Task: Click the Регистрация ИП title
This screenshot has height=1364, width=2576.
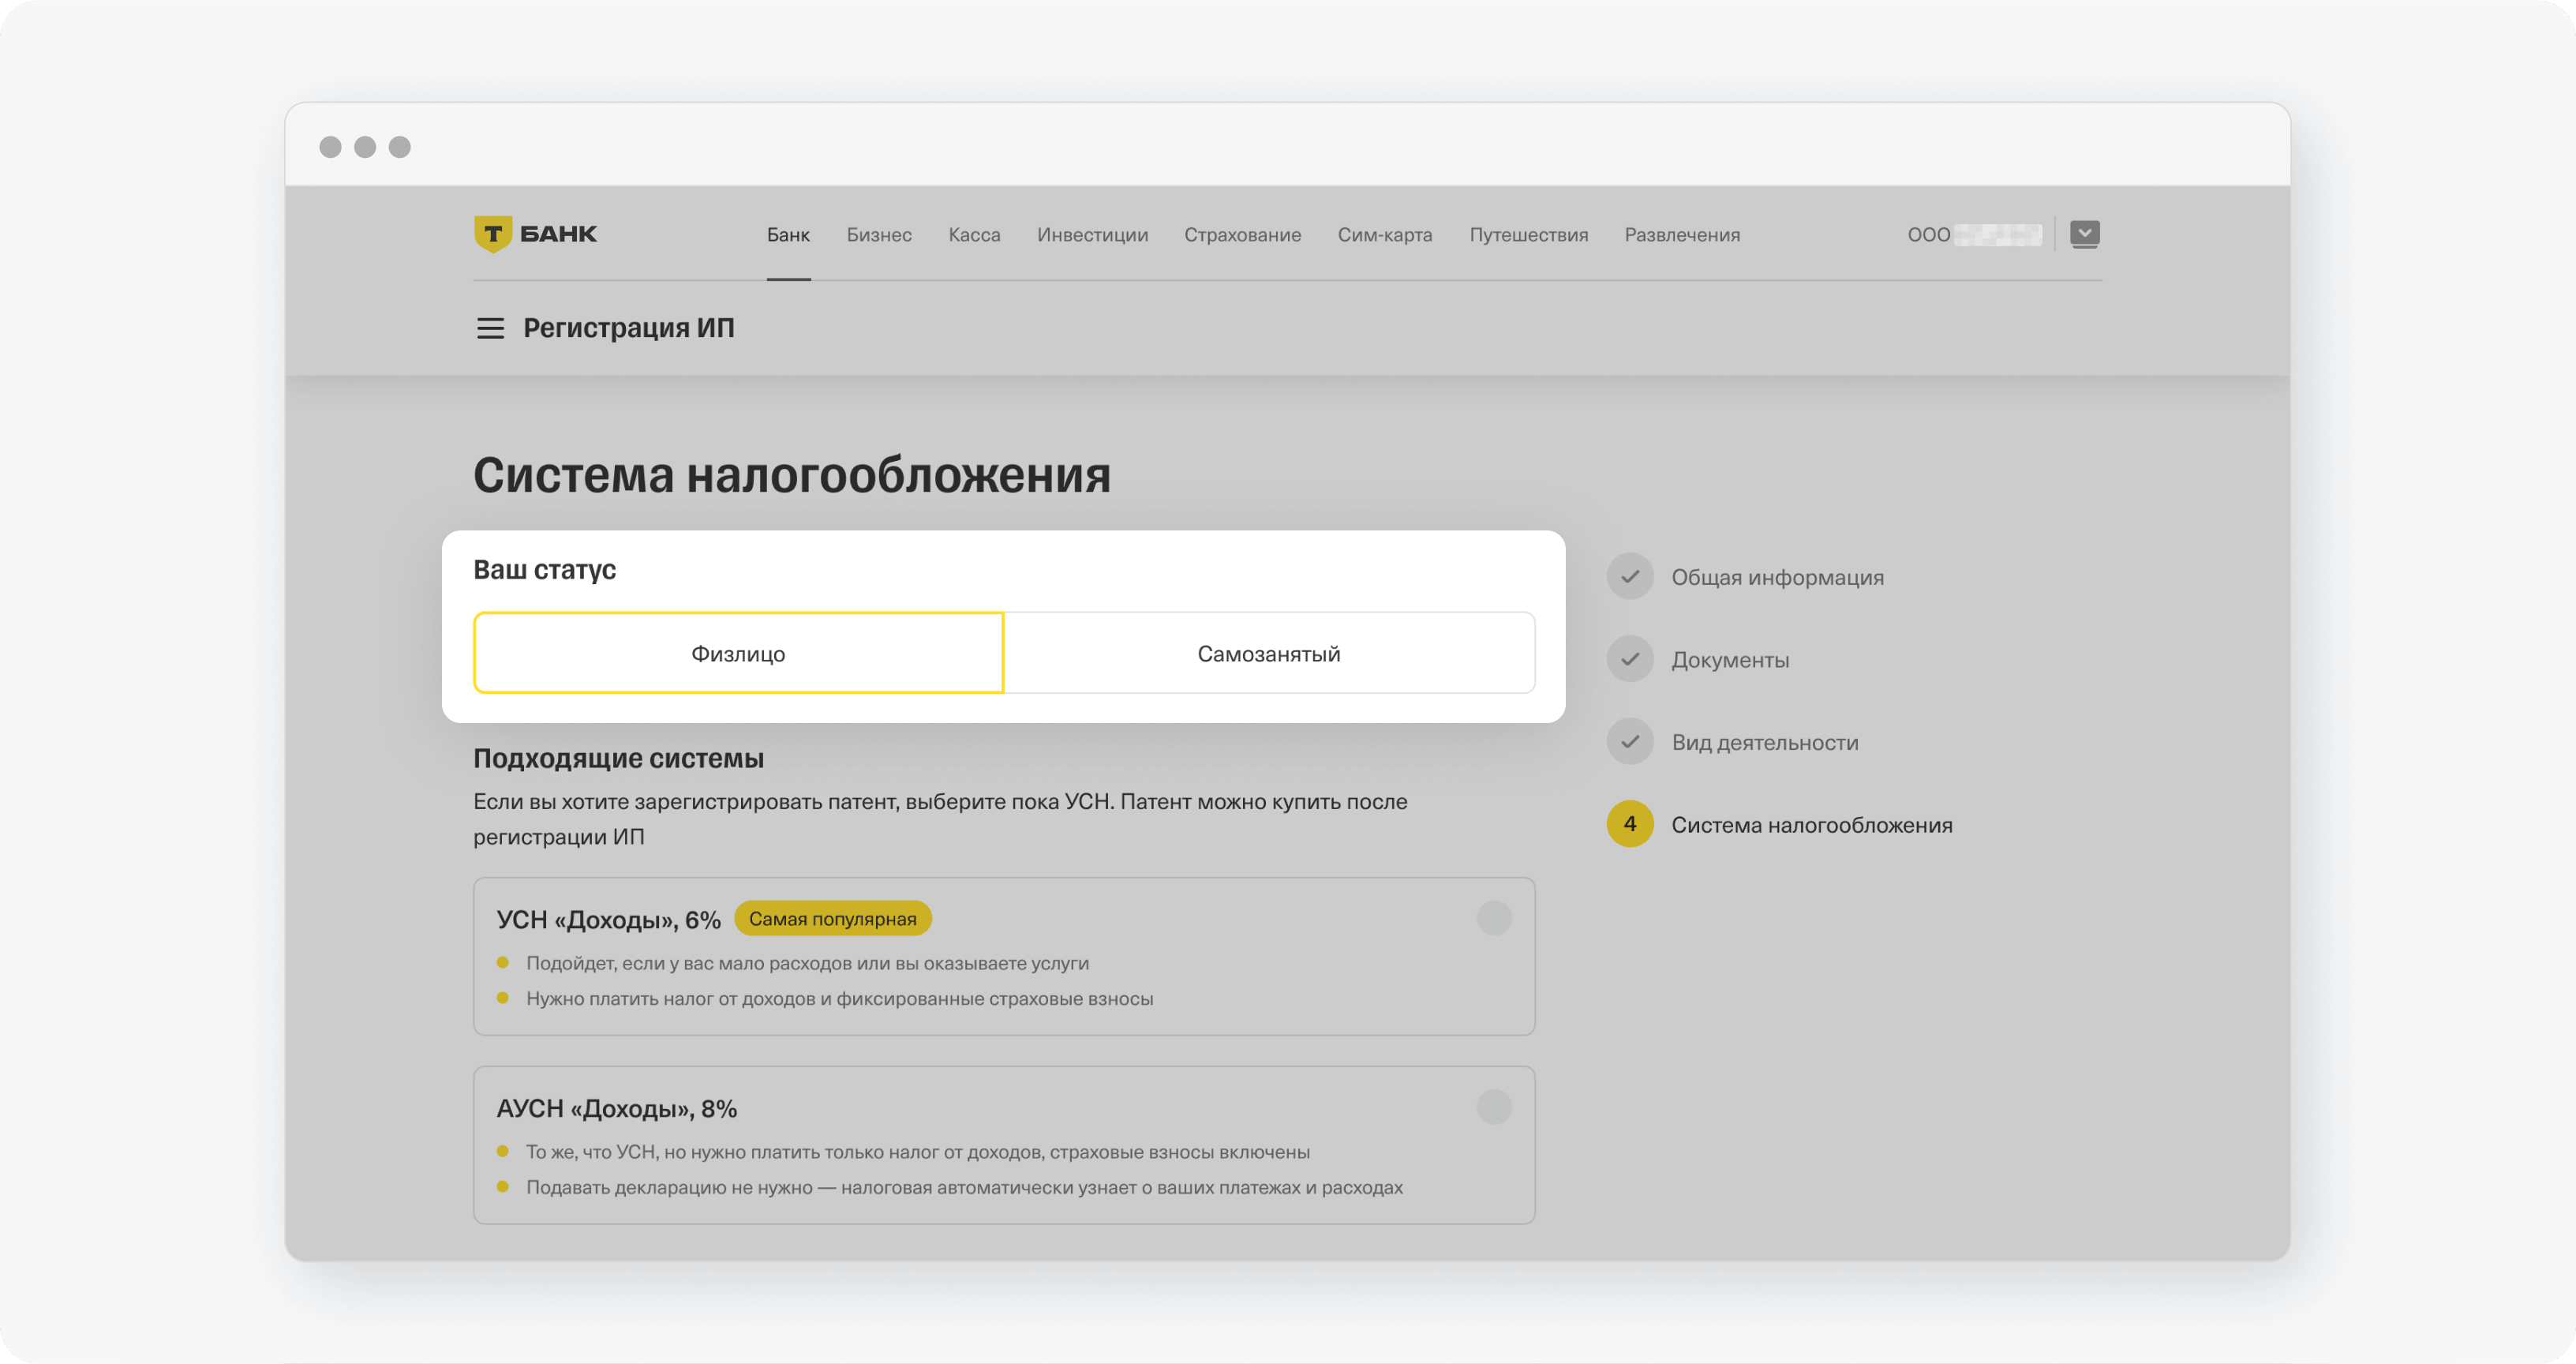Action: pos(629,328)
